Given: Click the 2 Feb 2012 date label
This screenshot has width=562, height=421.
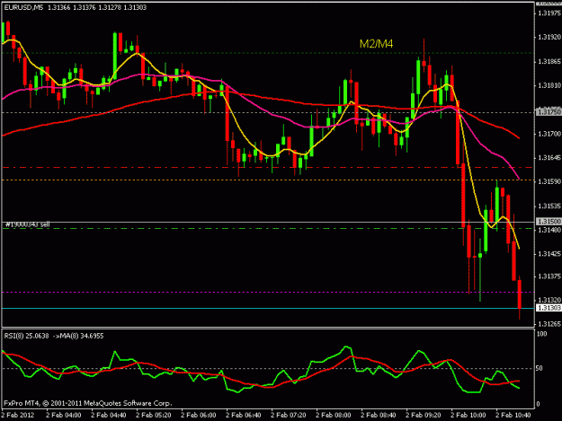Looking at the screenshot, I should (x=18, y=415).
